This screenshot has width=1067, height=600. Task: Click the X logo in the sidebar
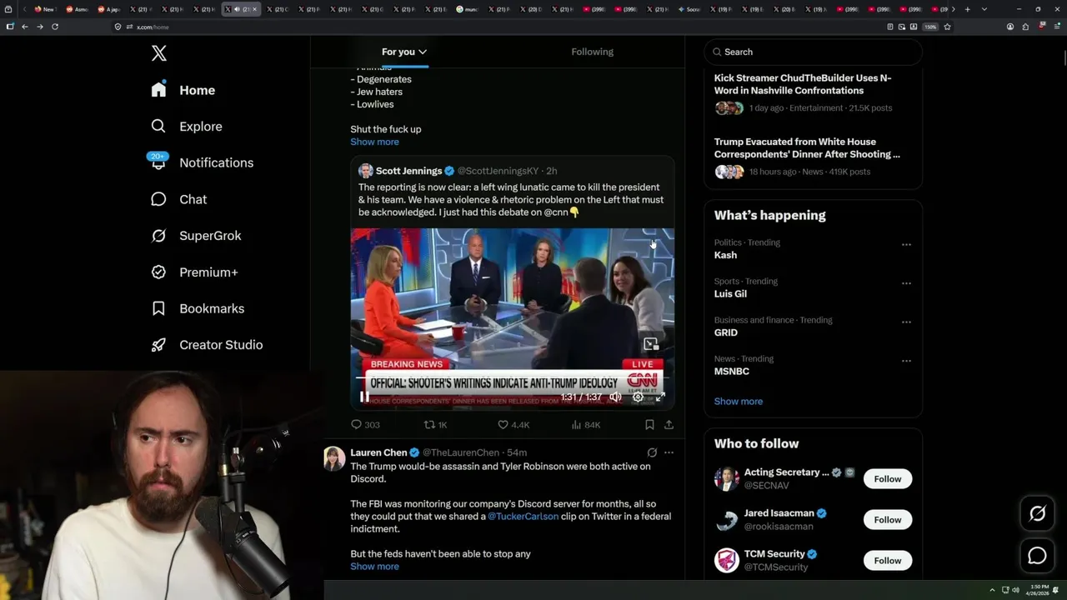[159, 53]
